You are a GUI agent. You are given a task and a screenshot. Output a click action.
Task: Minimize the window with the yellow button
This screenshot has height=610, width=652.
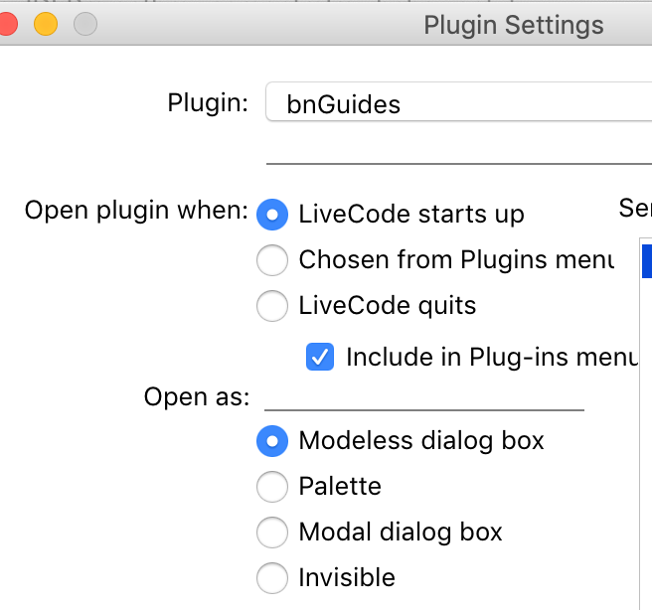pyautogui.click(x=46, y=24)
